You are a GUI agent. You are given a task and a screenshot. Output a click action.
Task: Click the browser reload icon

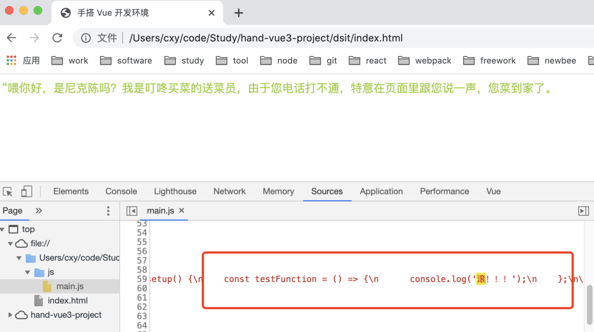[57, 38]
